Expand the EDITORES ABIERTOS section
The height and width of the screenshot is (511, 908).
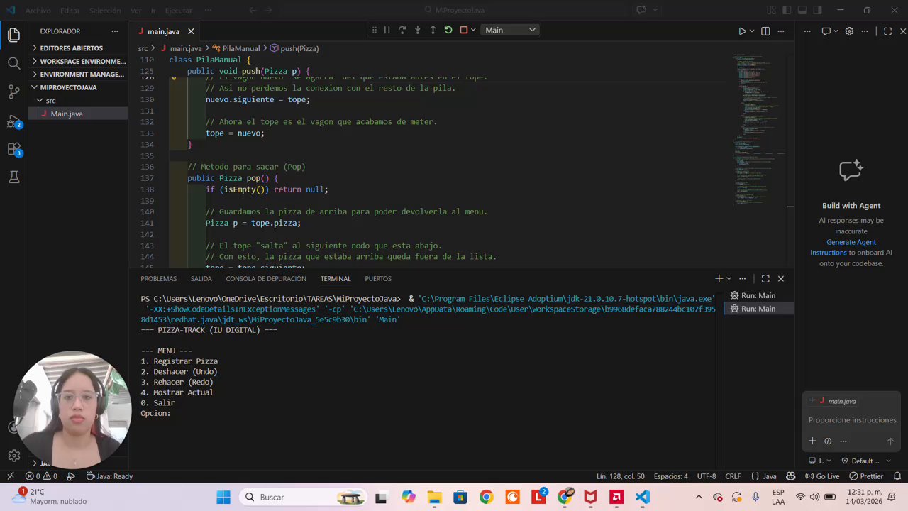pos(78,48)
